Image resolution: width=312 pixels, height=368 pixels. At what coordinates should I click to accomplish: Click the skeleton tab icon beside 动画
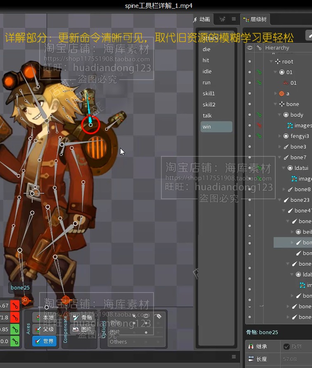point(222,19)
